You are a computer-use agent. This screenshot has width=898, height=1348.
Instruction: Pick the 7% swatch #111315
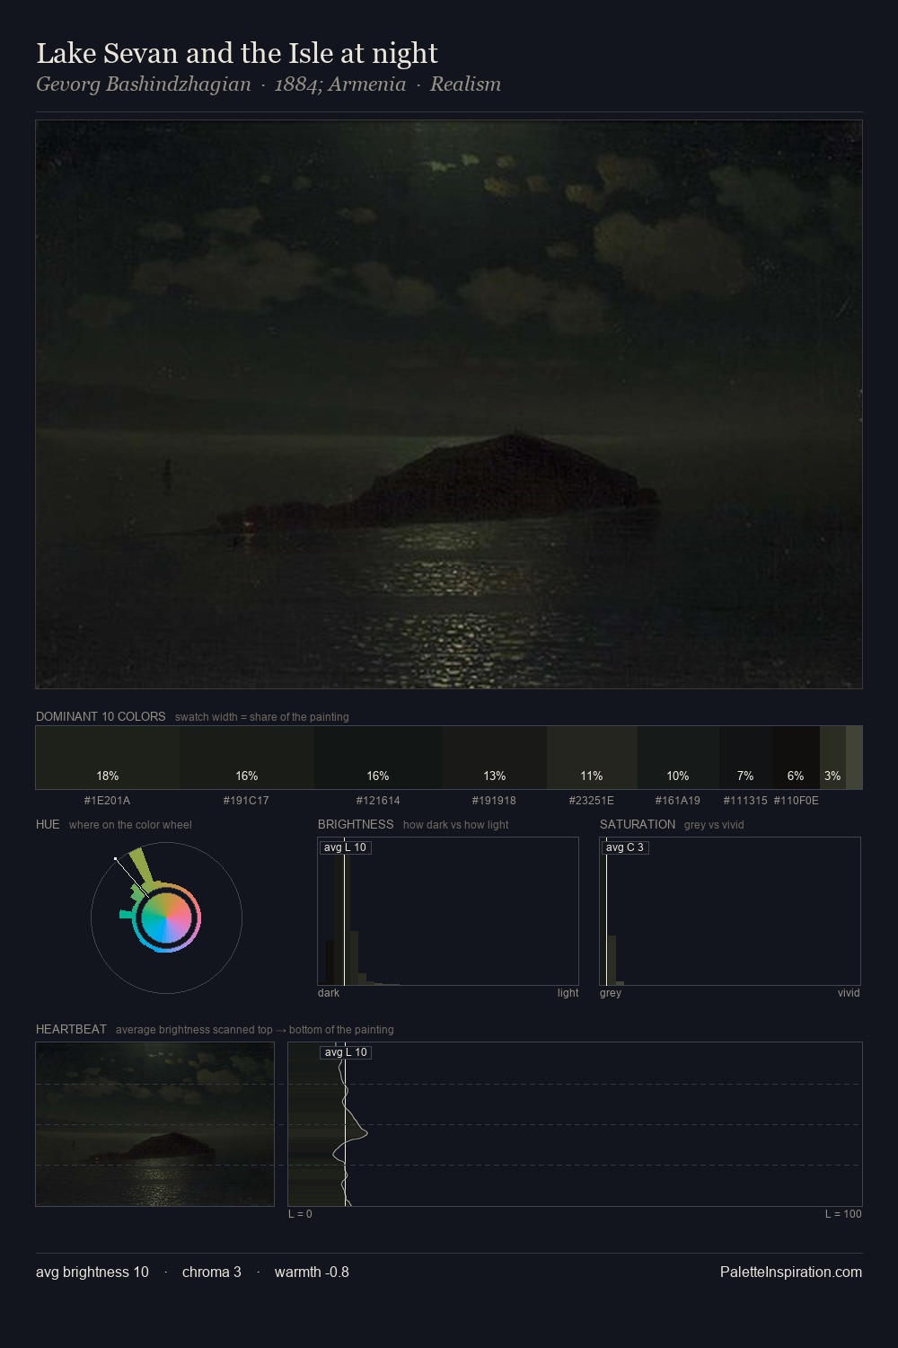click(746, 758)
